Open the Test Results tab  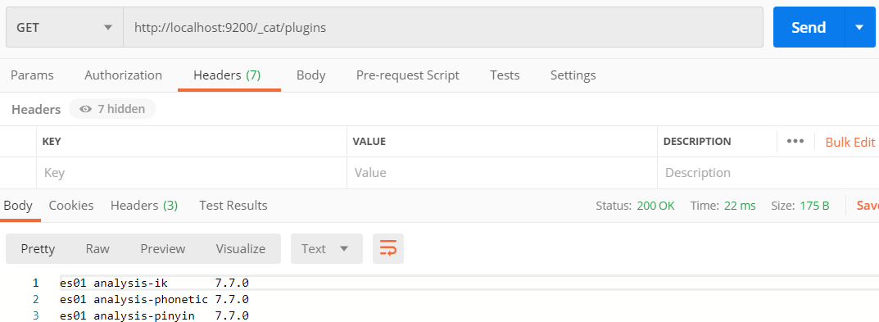pos(233,206)
